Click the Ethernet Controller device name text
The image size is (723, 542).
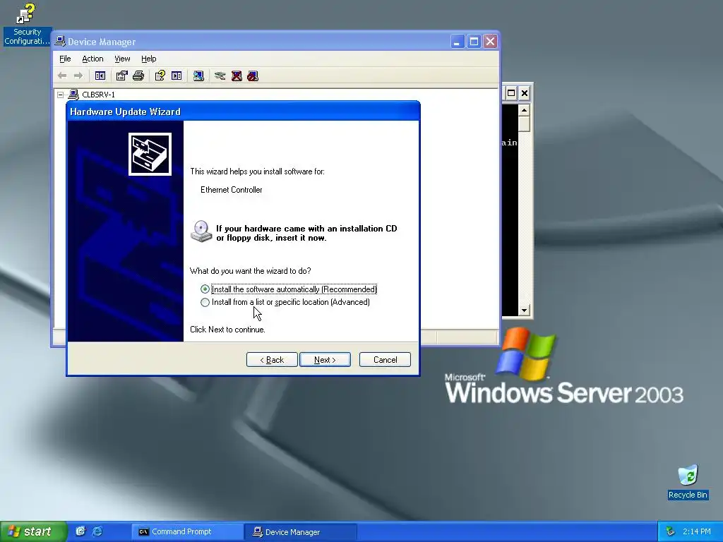click(x=232, y=190)
